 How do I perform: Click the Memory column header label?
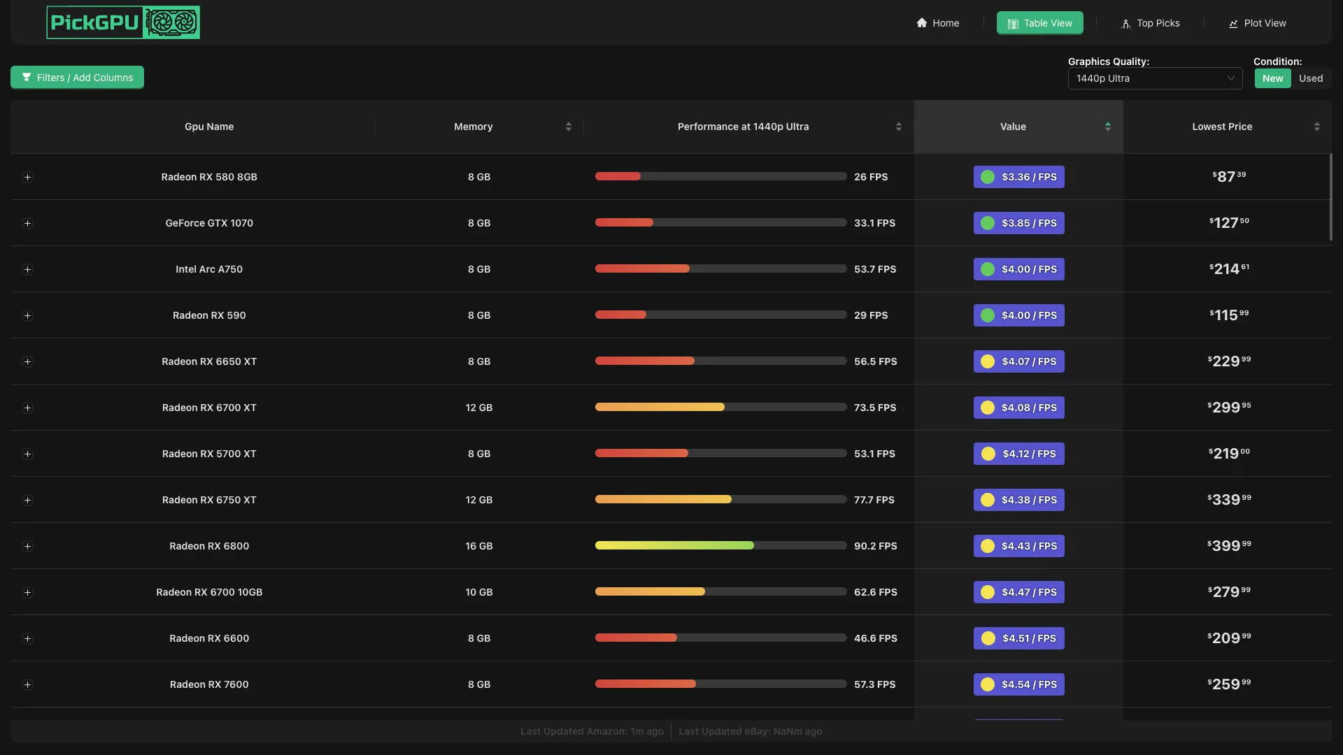click(473, 127)
